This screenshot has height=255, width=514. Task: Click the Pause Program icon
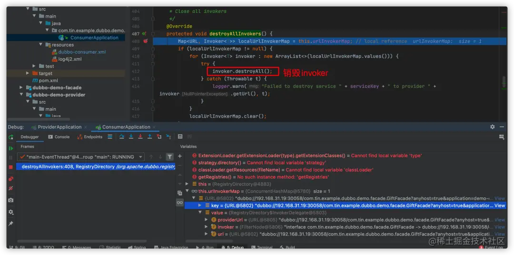pyautogui.click(x=11, y=158)
